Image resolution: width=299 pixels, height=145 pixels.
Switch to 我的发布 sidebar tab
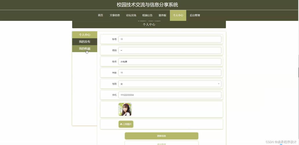tap(84, 42)
